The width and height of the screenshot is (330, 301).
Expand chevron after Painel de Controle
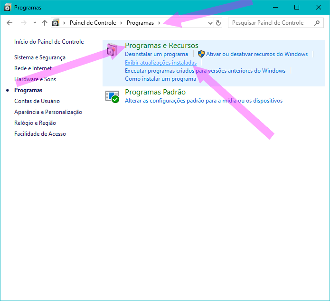tap(121, 23)
